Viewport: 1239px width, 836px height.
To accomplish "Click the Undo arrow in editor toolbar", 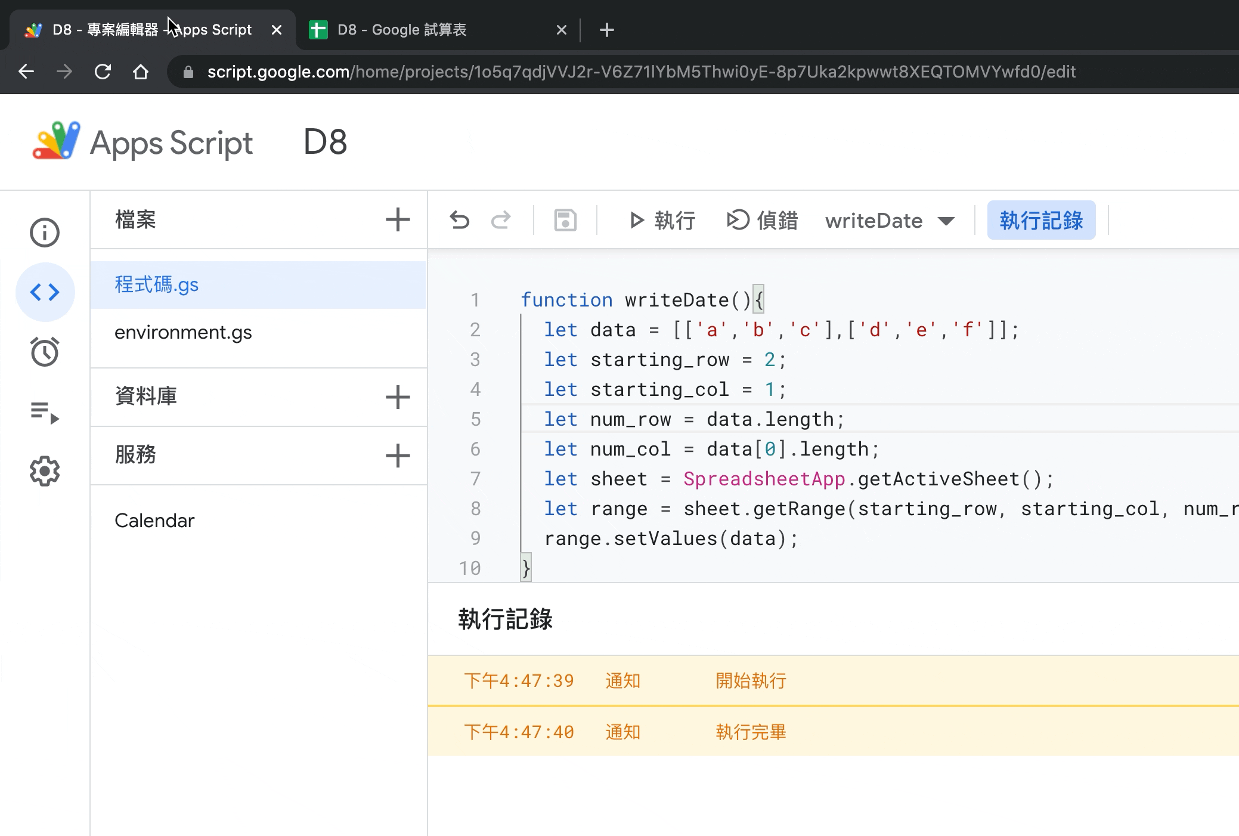I will [x=460, y=220].
